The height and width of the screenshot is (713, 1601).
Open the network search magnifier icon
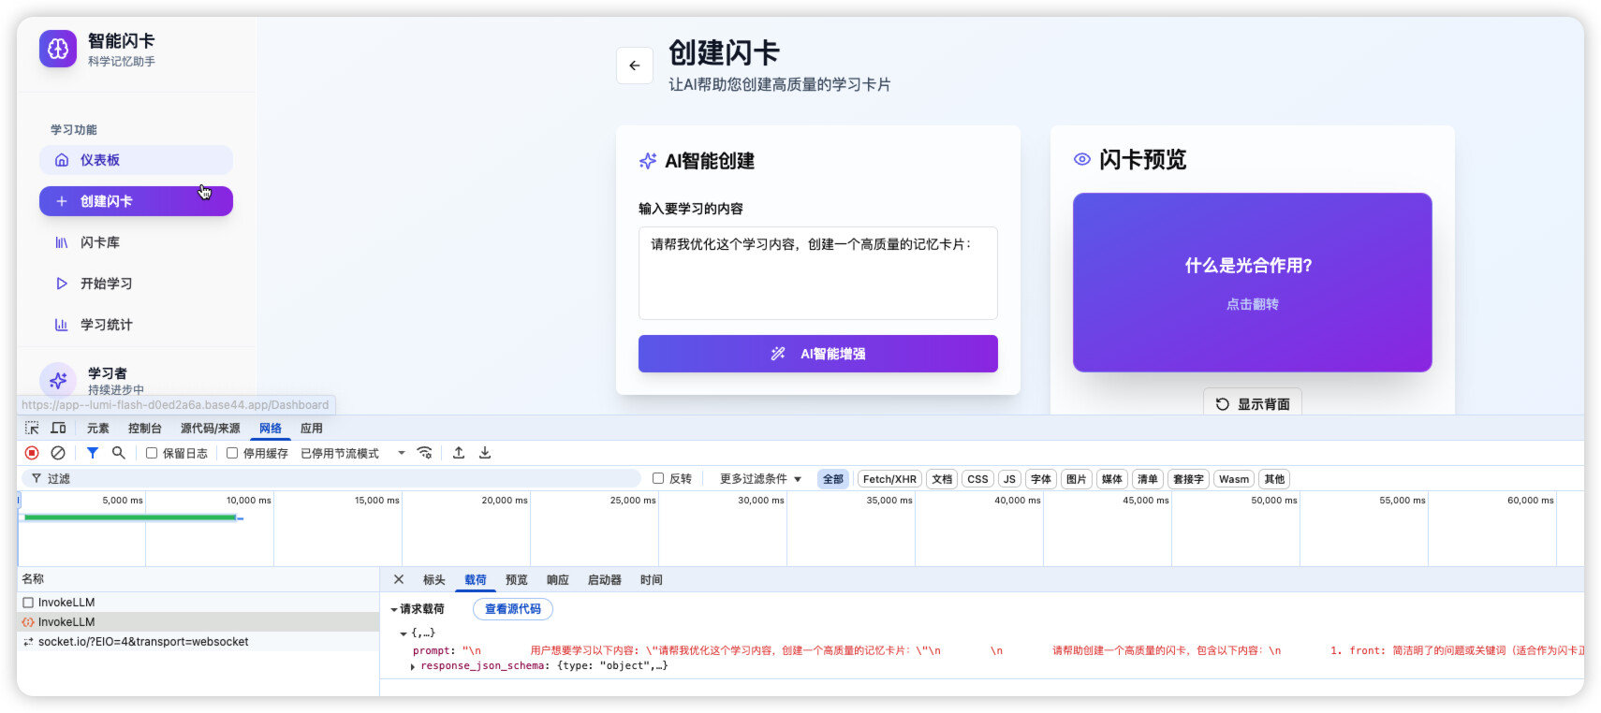point(119,453)
